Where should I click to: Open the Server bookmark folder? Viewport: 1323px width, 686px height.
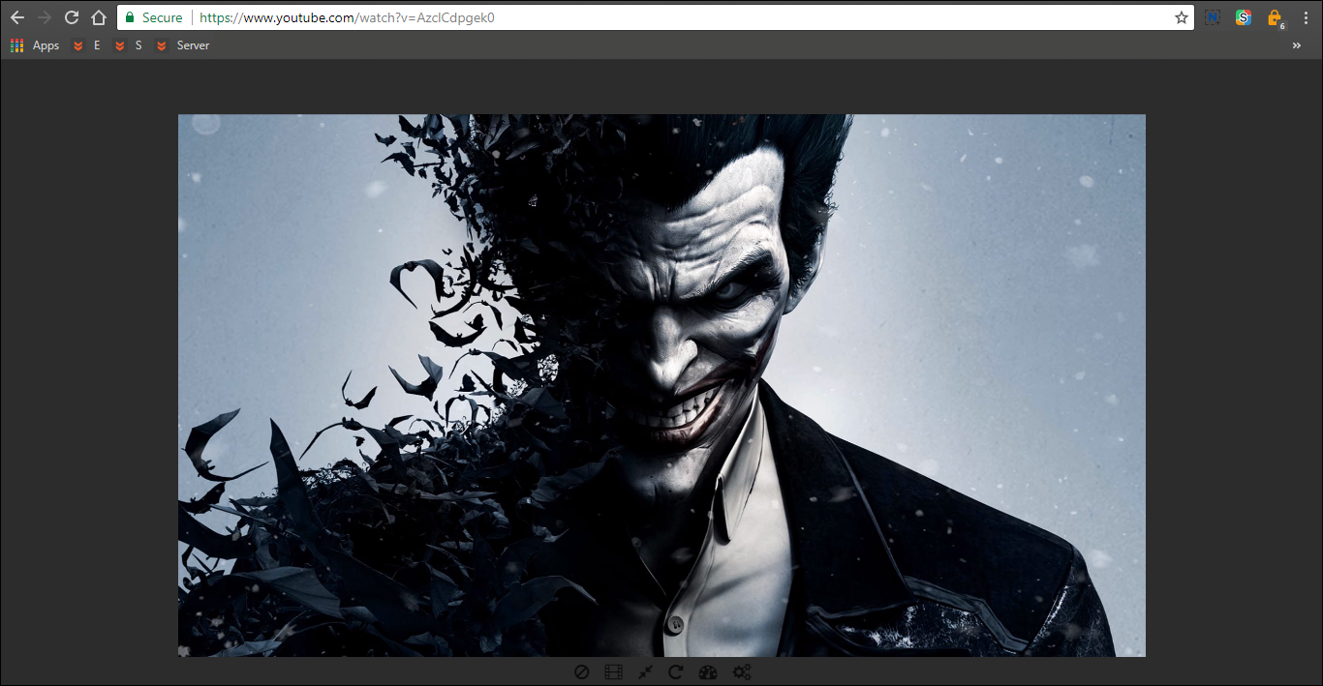[183, 45]
